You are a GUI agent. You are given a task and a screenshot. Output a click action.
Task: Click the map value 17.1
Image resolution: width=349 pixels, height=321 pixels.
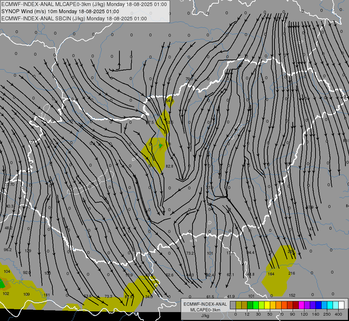coord(230,253)
